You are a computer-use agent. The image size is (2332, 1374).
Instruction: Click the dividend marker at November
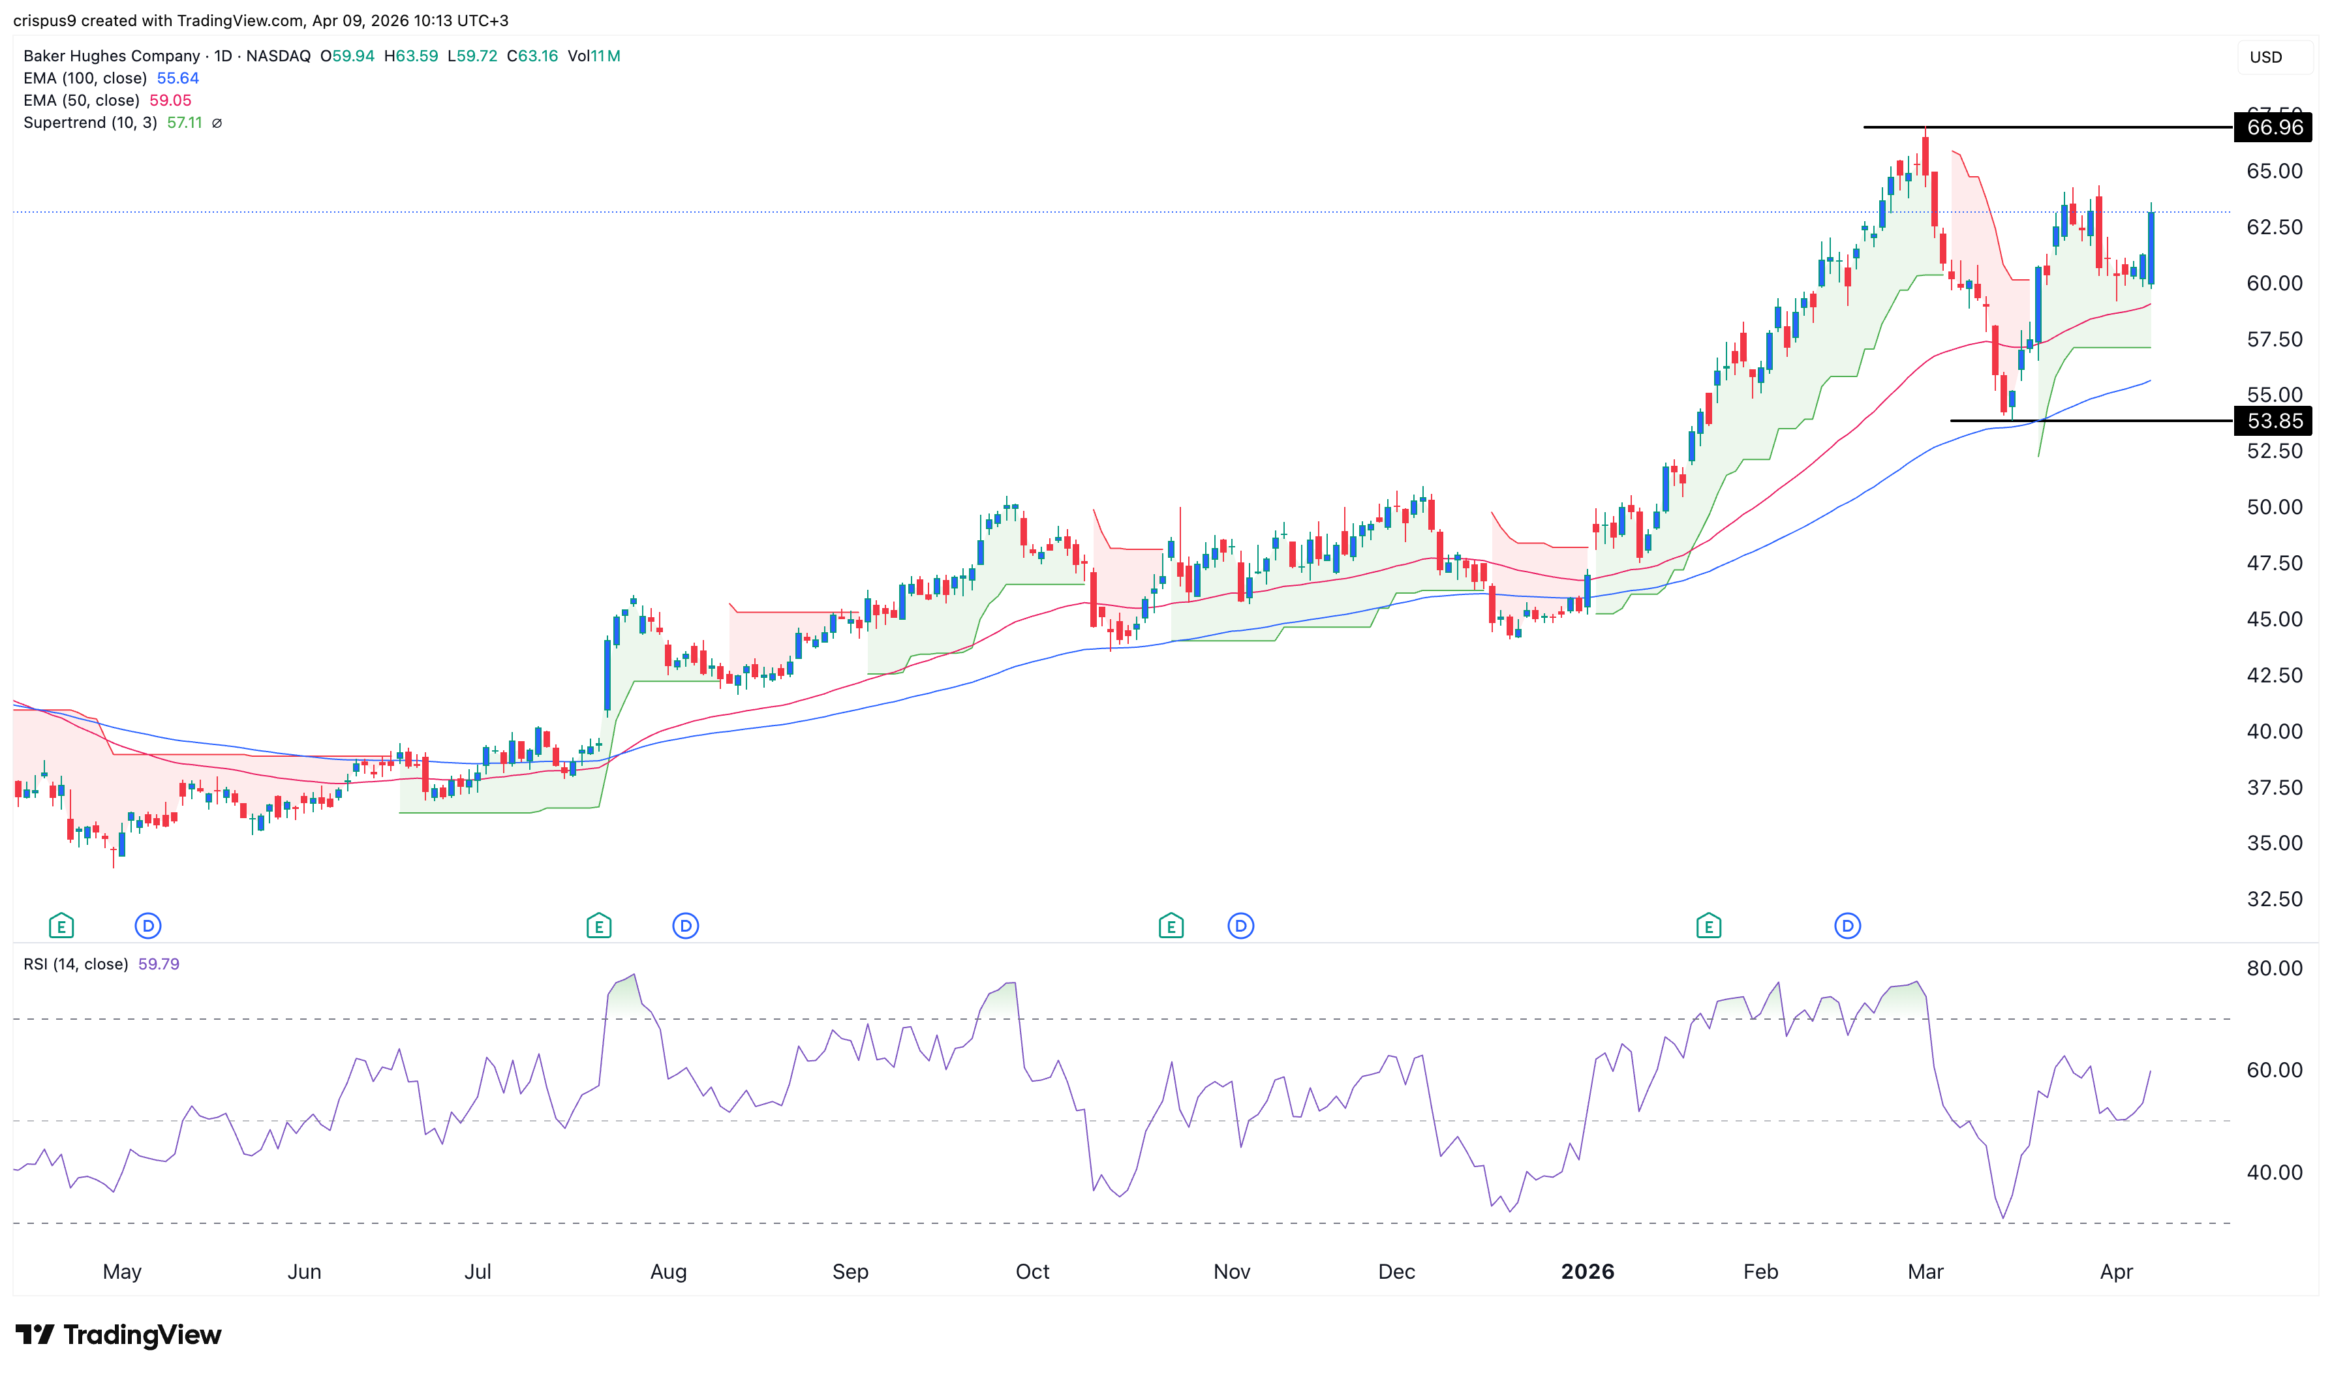click(x=1240, y=925)
